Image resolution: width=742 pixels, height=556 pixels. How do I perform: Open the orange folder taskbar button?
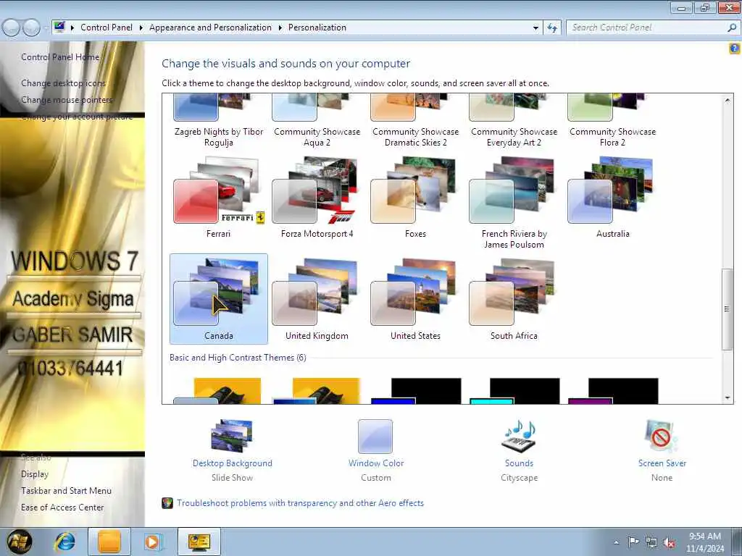[109, 542]
